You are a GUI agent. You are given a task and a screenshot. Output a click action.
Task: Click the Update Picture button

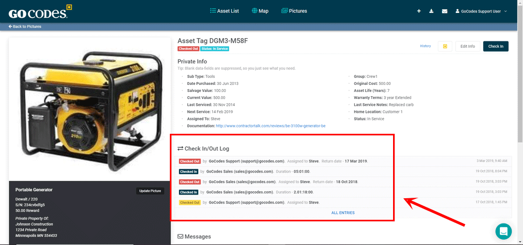coord(149,191)
